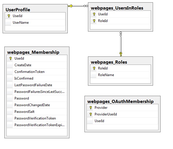
Task: Click the key icon next to UsersInRoles RoleId
Action: point(94,21)
